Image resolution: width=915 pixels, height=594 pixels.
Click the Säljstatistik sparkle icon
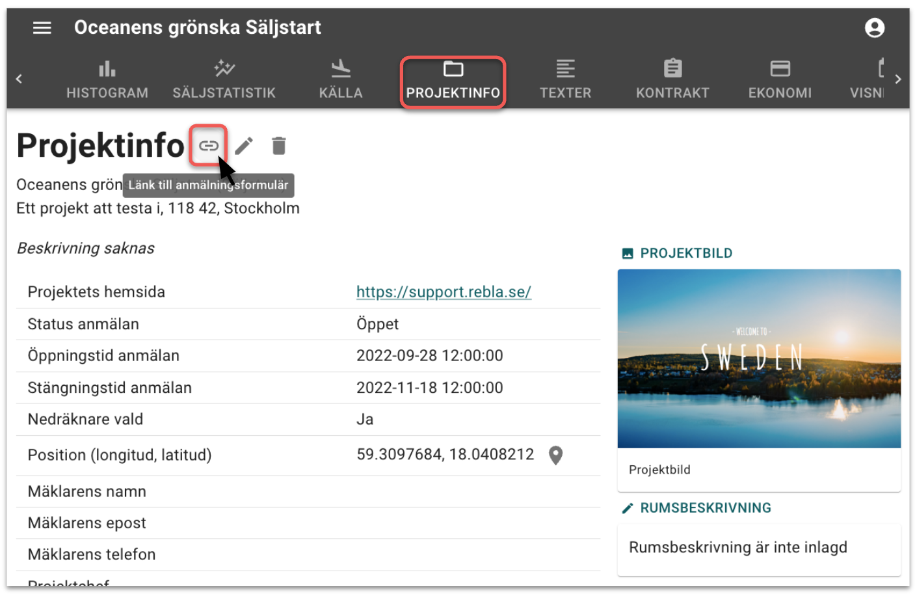(224, 68)
